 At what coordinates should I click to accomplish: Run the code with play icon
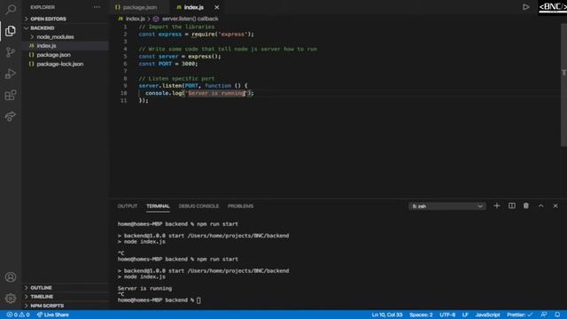(x=525, y=7)
